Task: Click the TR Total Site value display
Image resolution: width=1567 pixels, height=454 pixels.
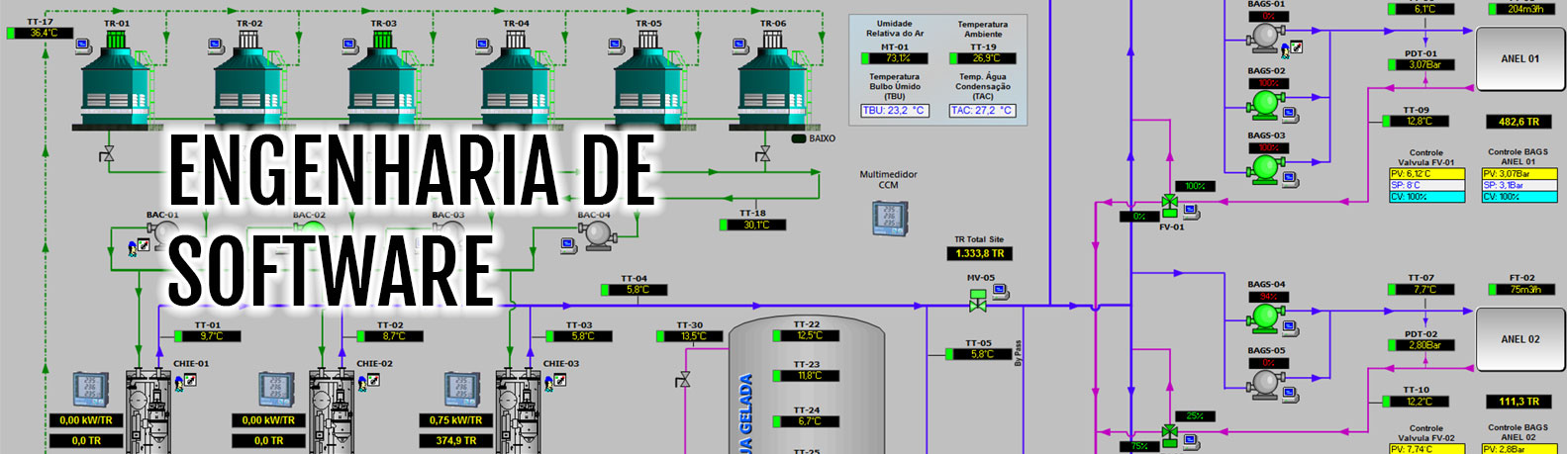Action: pos(978,254)
